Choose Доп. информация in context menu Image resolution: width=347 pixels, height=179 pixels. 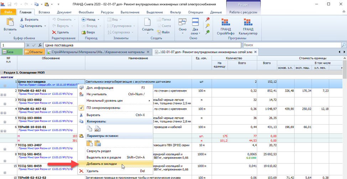(115, 88)
